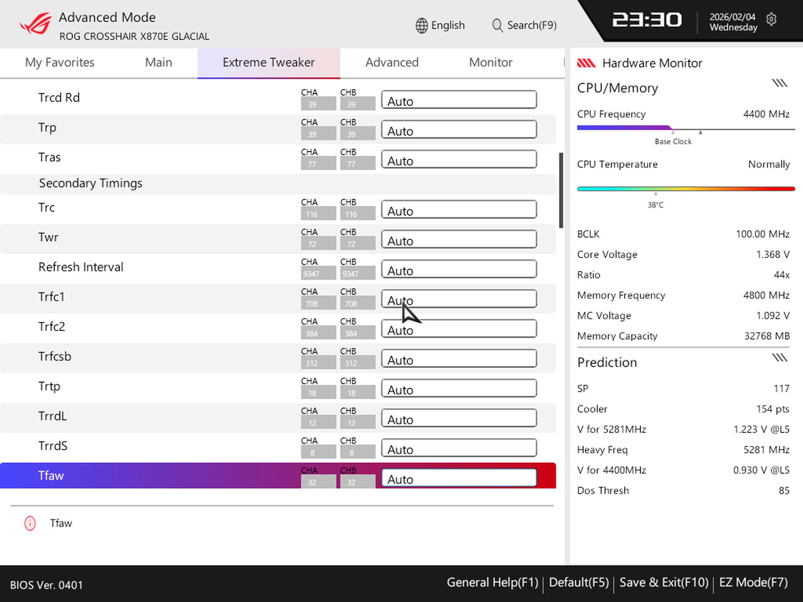The width and height of the screenshot is (803, 602).
Task: Open the Refresh Interval Auto dropdown
Action: click(459, 269)
